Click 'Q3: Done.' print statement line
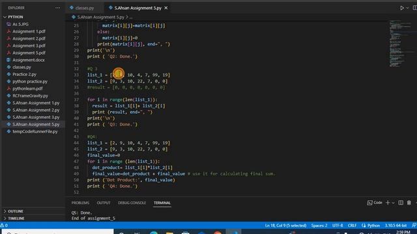Screen dimensions: 417x234 click(x=112, y=124)
